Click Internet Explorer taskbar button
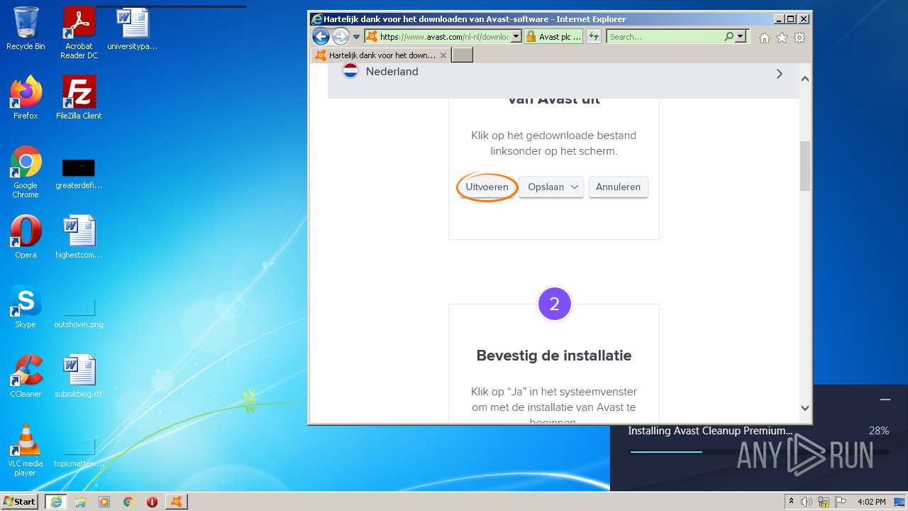The width and height of the screenshot is (908, 511). [x=56, y=502]
